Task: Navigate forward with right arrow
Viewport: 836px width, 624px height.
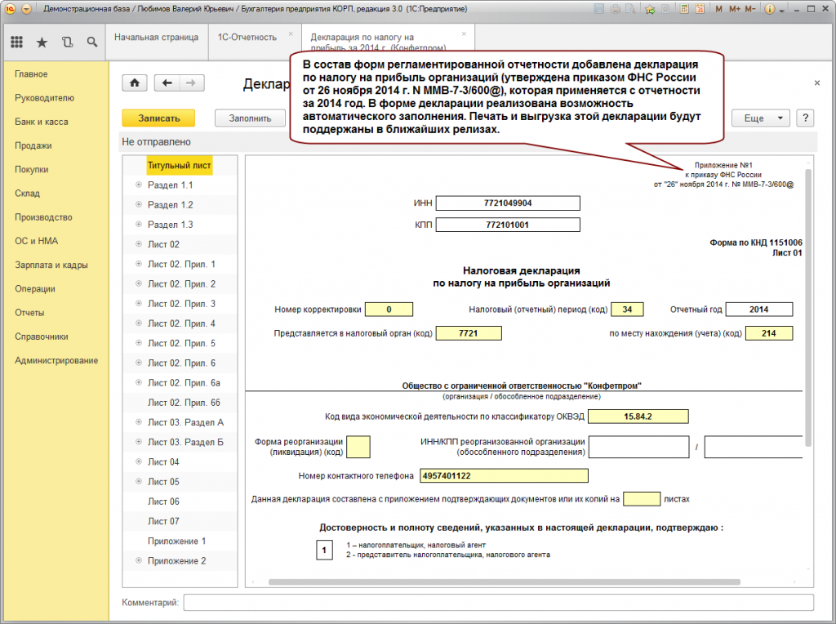Action: tap(191, 82)
